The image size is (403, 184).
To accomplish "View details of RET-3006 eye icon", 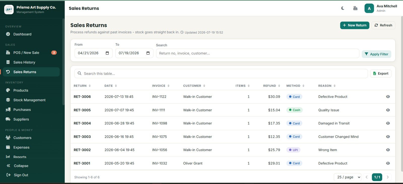I will [x=388, y=97].
